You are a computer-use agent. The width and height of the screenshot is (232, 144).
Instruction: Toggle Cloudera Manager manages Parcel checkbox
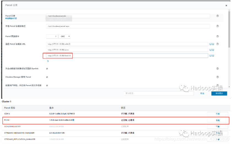pyautogui.click(x=47, y=77)
